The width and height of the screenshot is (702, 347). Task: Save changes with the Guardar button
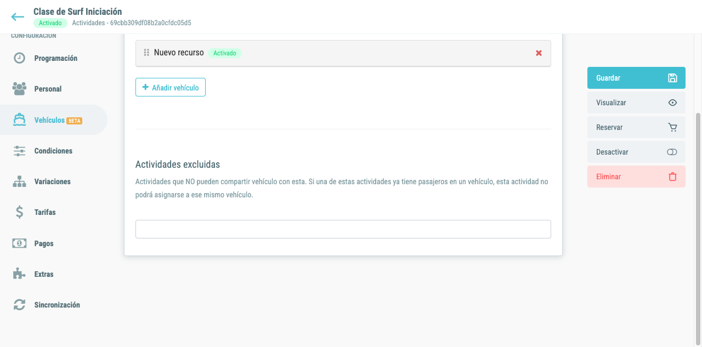click(636, 78)
